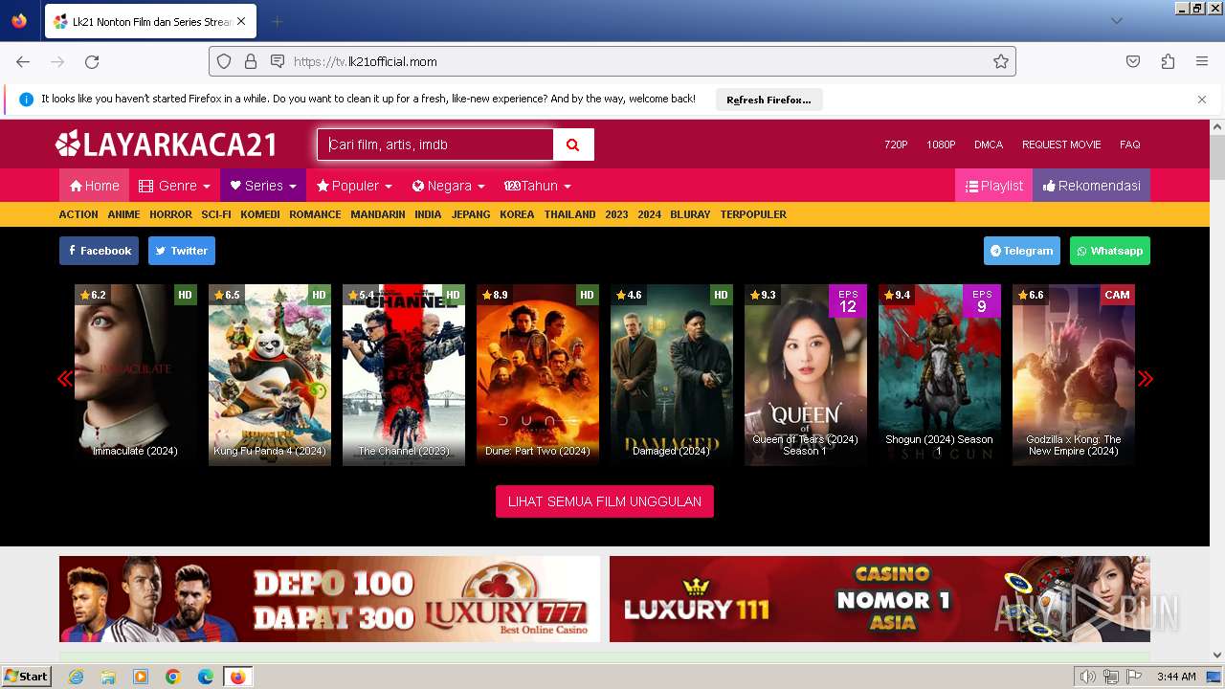
Task: Open the Godzilla x Kong poster
Action: (1074, 375)
